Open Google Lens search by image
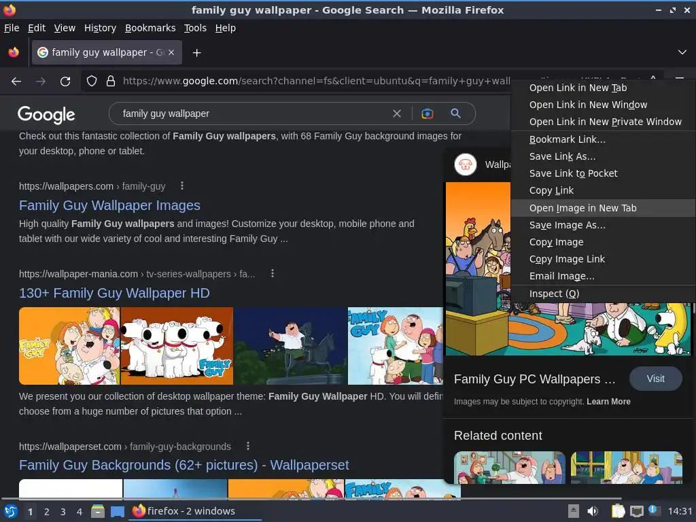The height and width of the screenshot is (522, 696). (x=427, y=114)
